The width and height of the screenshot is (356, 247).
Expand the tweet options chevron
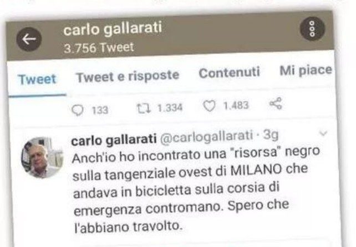click(323, 133)
